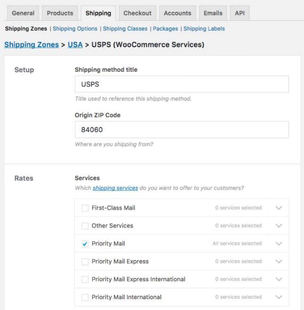Go to the Accounts tab
This screenshot has width=304, height=310.
(x=177, y=13)
